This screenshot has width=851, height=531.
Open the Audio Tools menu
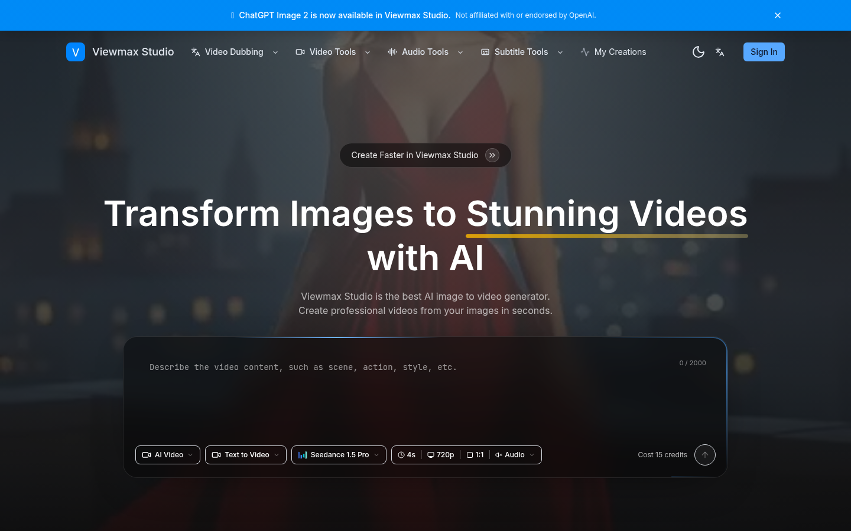(x=425, y=52)
